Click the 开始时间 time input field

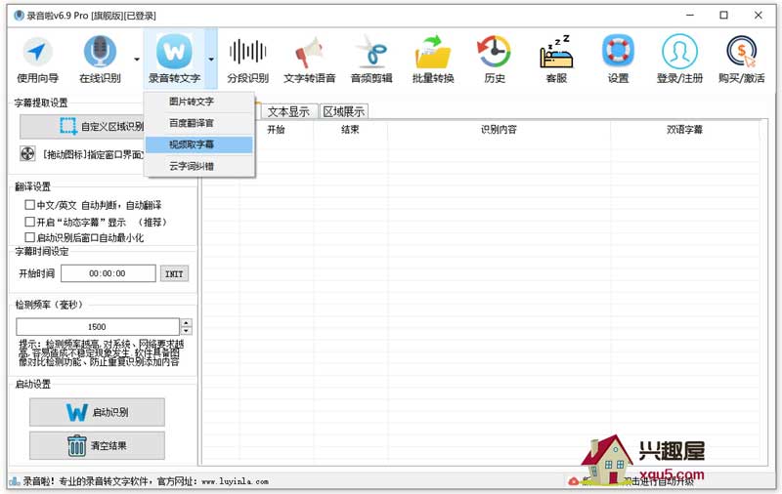pos(108,273)
